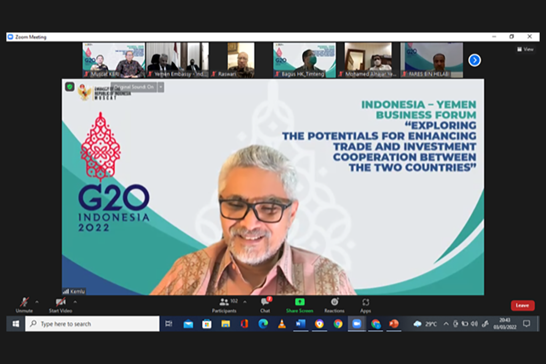Open the weather widget showing 29°C
Viewport: 546px width, 364px height.
[425, 324]
